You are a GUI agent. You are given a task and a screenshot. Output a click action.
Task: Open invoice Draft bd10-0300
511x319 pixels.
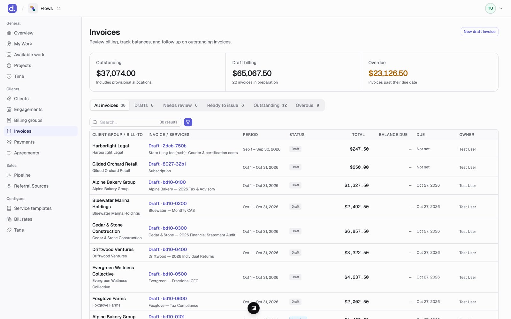pyautogui.click(x=168, y=228)
